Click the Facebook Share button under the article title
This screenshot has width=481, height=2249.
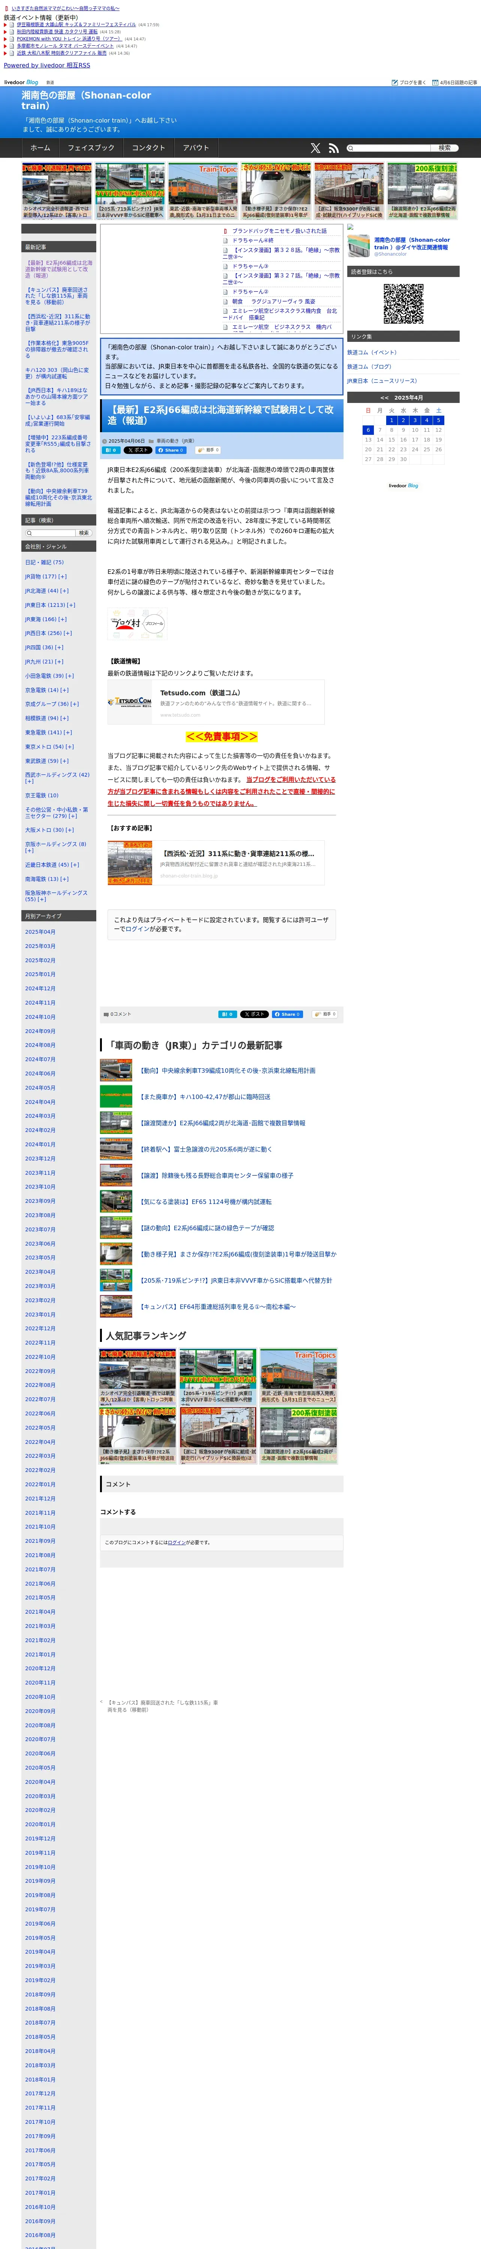171,451
